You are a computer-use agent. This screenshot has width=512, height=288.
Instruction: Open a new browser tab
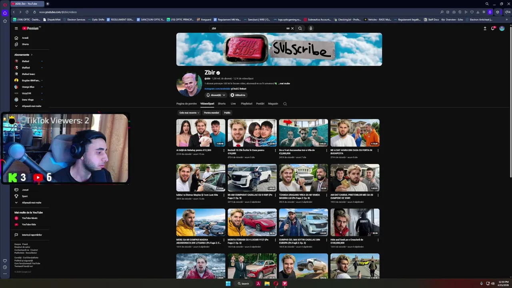pyautogui.click(x=47, y=4)
